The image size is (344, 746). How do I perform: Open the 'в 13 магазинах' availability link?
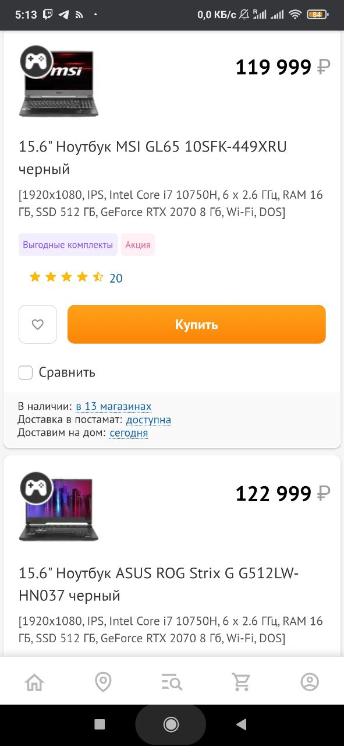click(114, 407)
